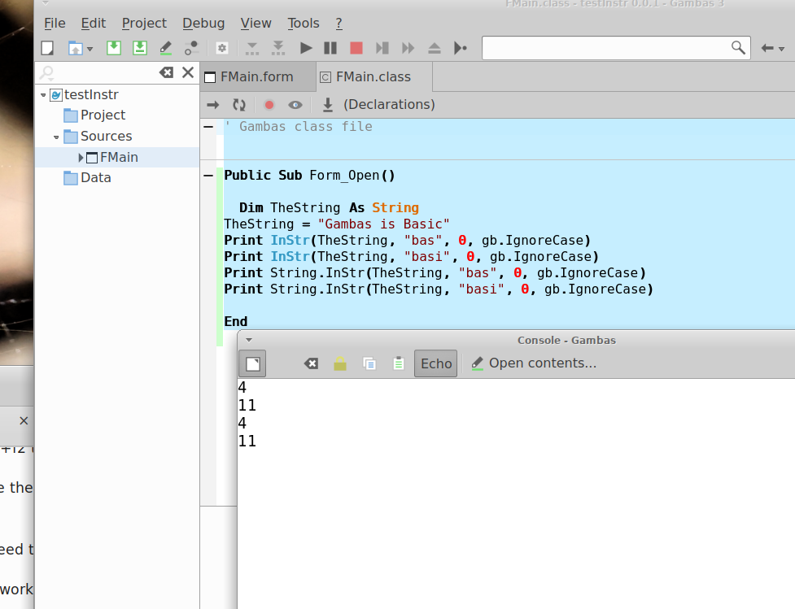Switch to the FMain.form tab

[257, 77]
